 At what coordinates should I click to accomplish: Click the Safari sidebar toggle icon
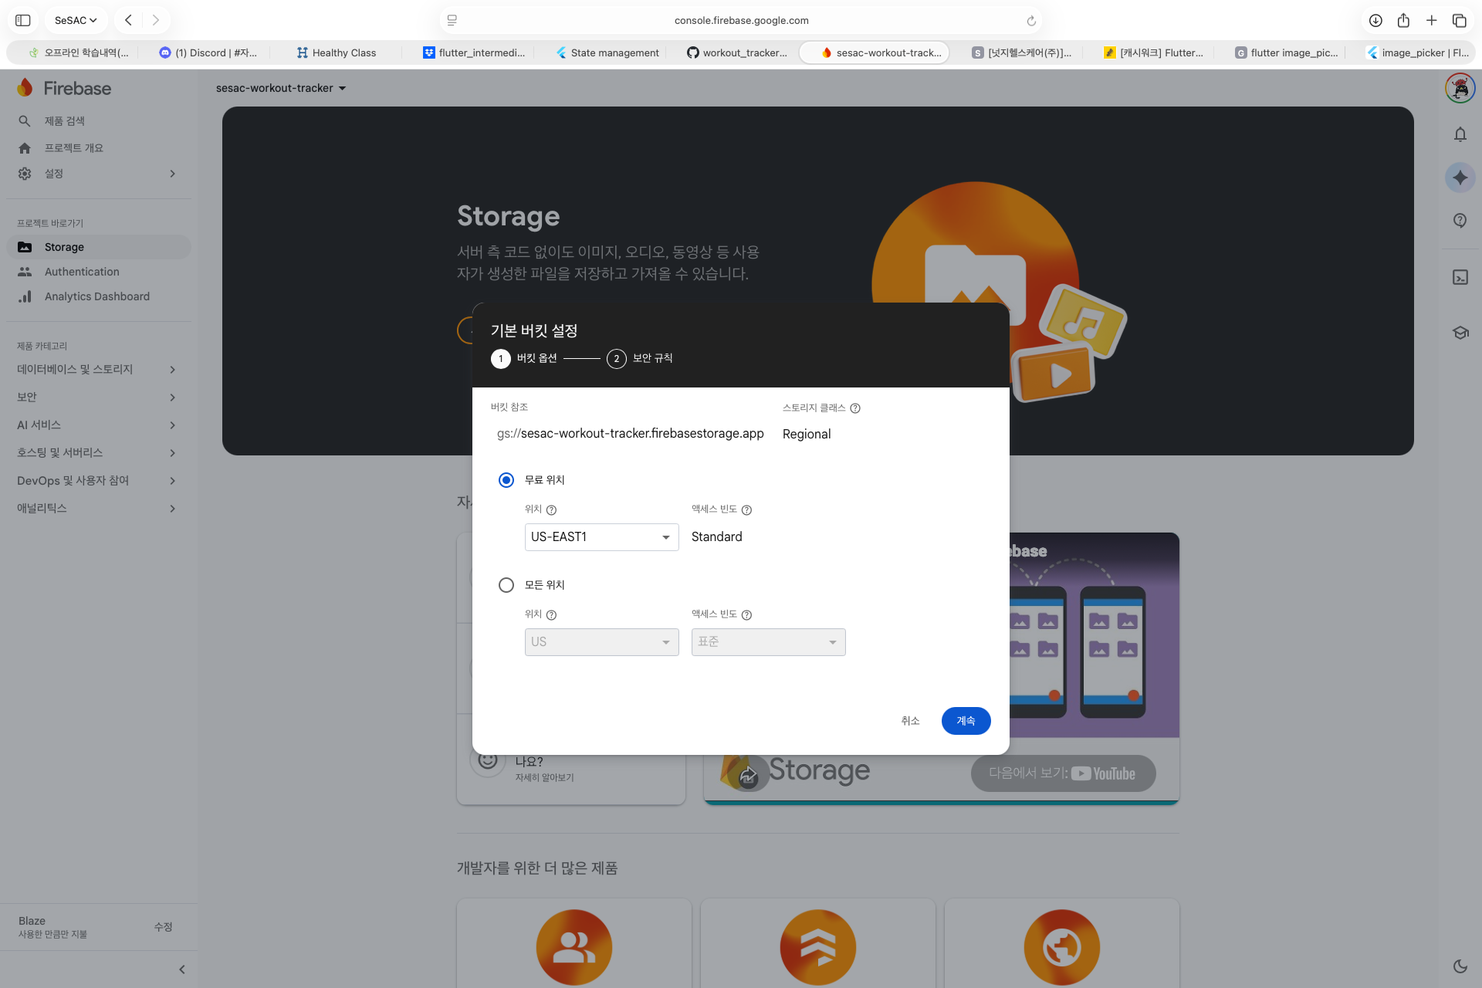pyautogui.click(x=23, y=20)
